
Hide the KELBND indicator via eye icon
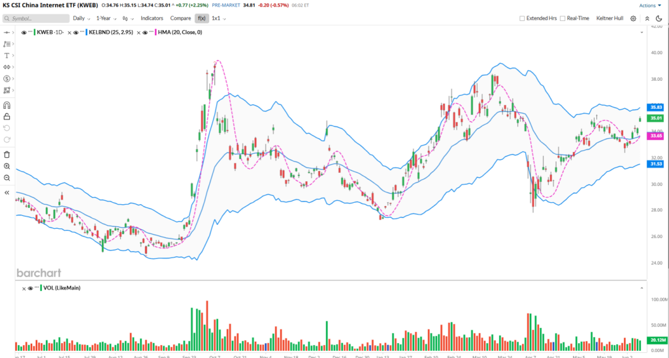[x=77, y=32]
